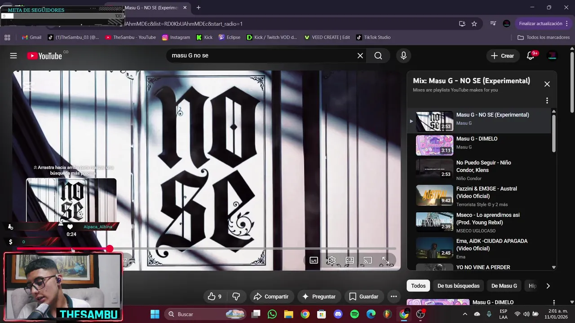
Task: Open Spotify from the taskbar
Action: tap(354, 314)
